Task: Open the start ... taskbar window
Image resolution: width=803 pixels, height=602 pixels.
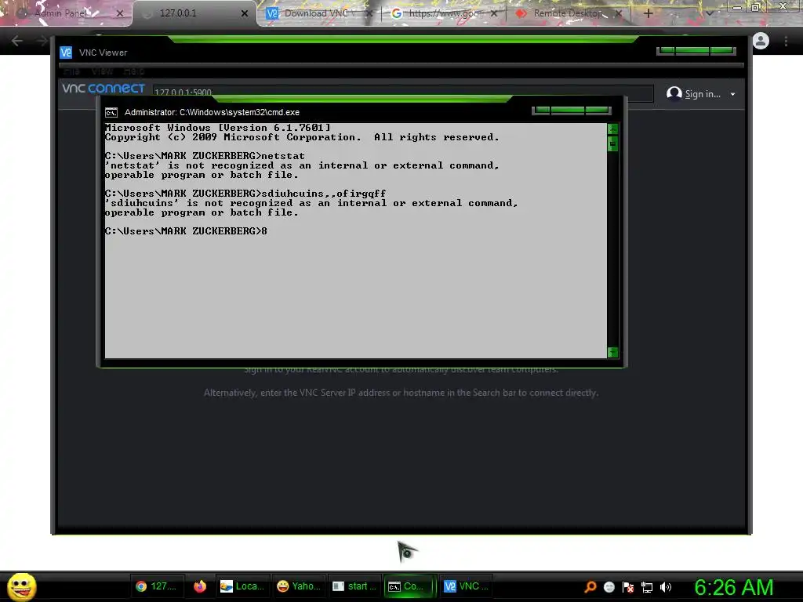Action: (354, 586)
